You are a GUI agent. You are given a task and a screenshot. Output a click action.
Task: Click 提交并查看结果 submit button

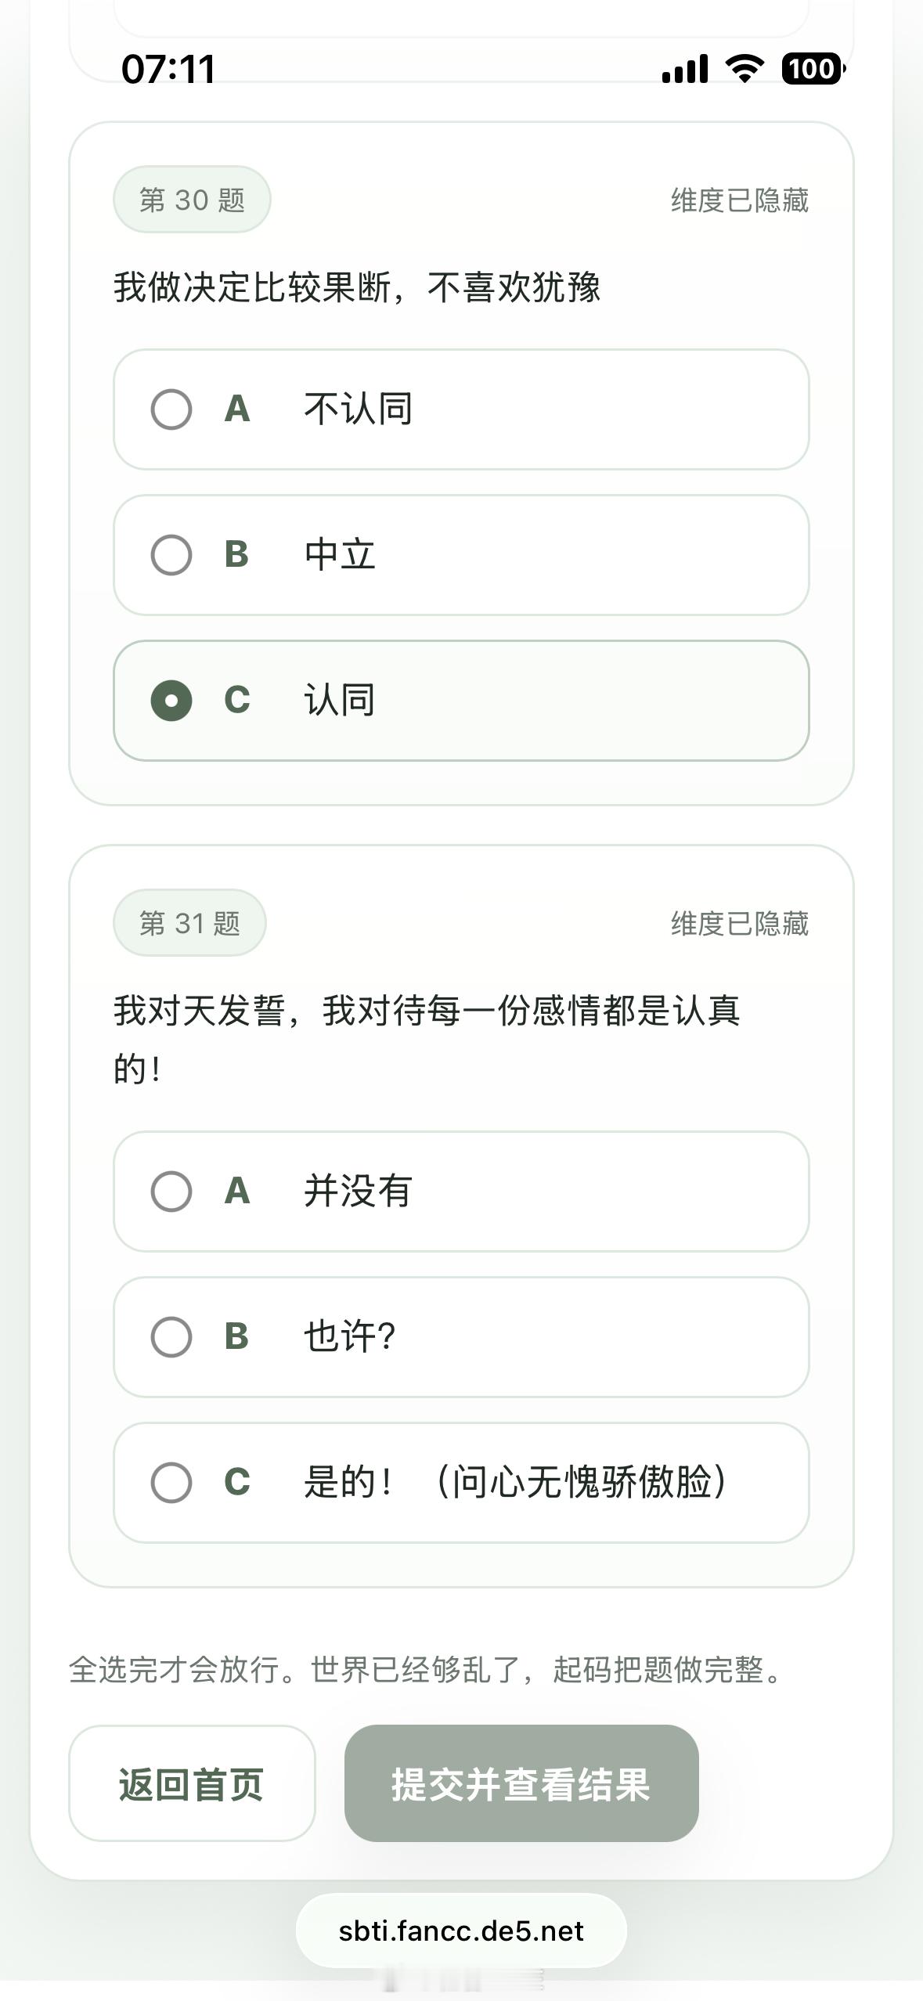pyautogui.click(x=521, y=1785)
